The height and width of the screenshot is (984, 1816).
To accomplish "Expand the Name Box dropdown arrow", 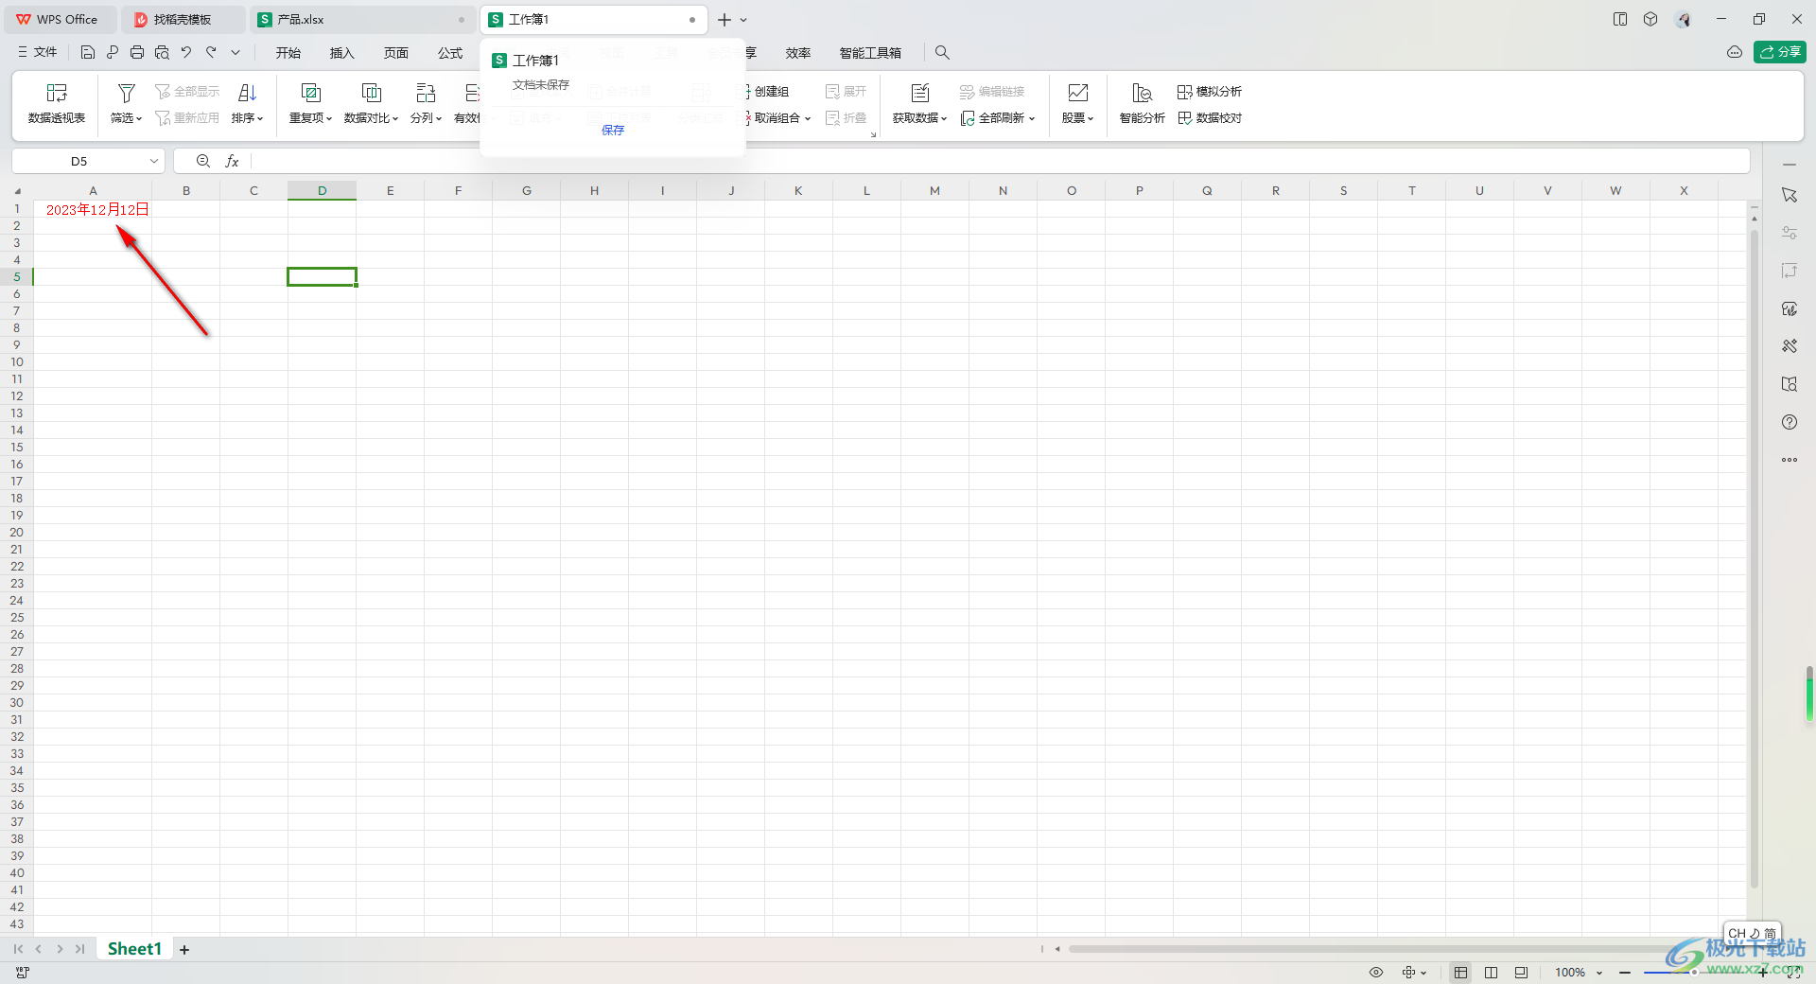I will [154, 162].
